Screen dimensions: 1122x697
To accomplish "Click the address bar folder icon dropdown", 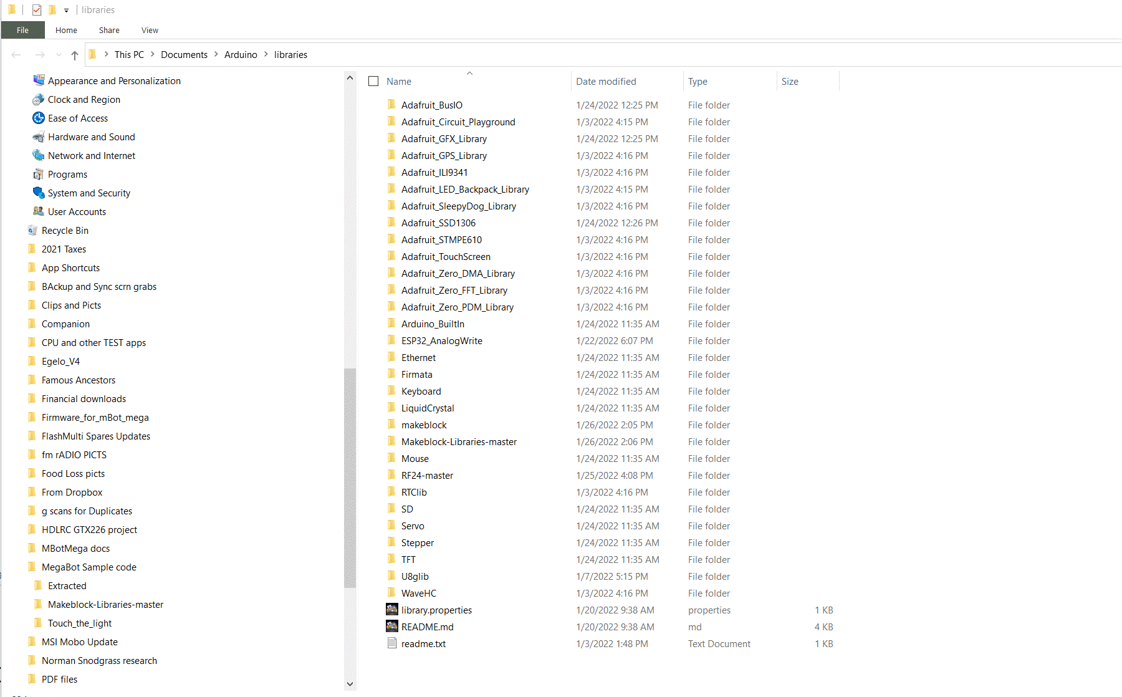I will coord(92,54).
